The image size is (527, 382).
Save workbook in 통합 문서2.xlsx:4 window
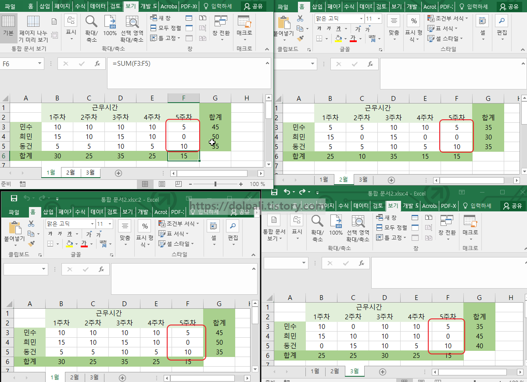coord(274,192)
